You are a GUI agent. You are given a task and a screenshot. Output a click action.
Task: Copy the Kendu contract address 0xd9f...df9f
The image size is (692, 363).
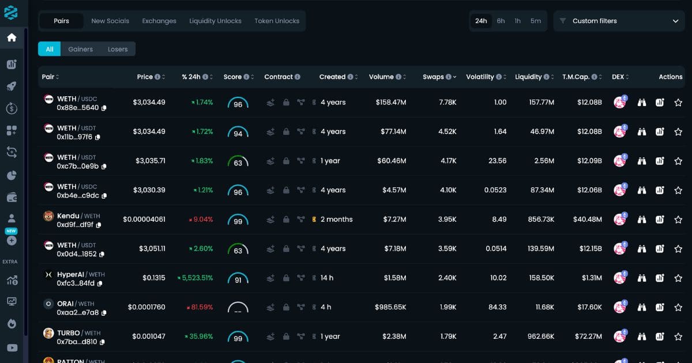click(97, 225)
